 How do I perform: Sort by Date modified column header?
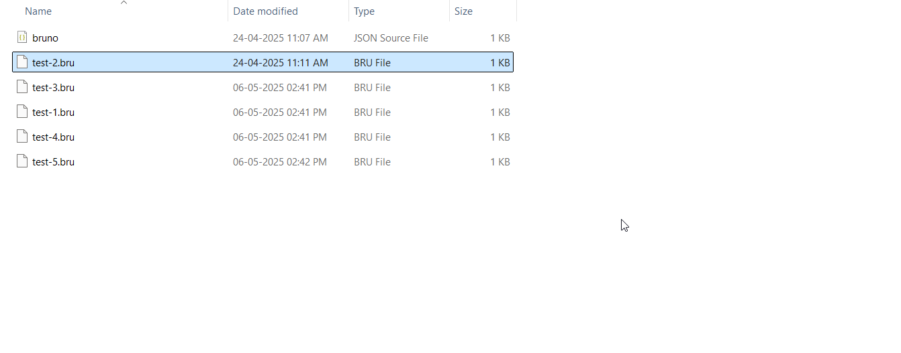[265, 11]
